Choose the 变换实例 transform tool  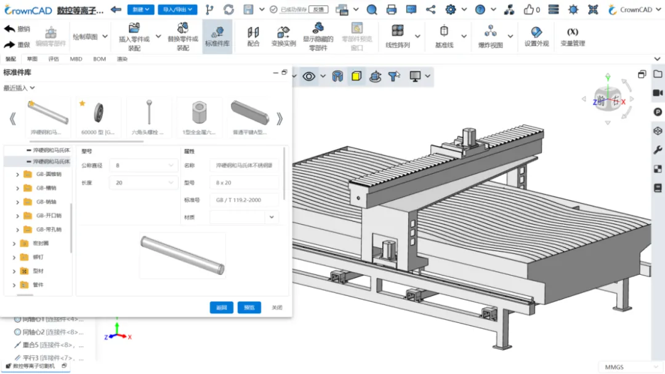(283, 37)
